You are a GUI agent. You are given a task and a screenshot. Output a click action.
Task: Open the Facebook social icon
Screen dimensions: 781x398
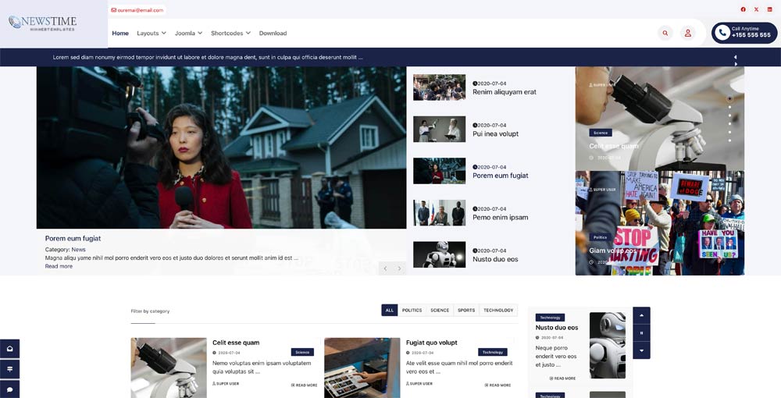coord(744,9)
